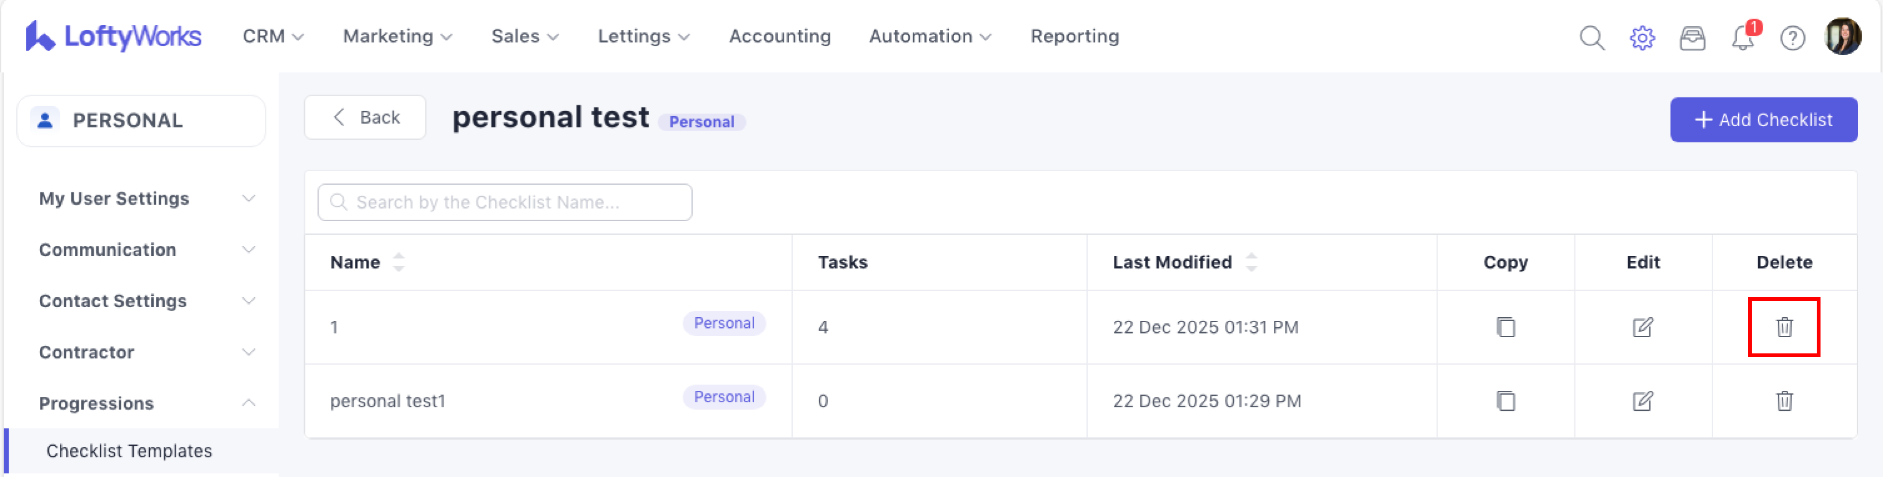Screen dimensions: 1883x477
Task: Click the search magnifier in header
Action: point(1591,37)
